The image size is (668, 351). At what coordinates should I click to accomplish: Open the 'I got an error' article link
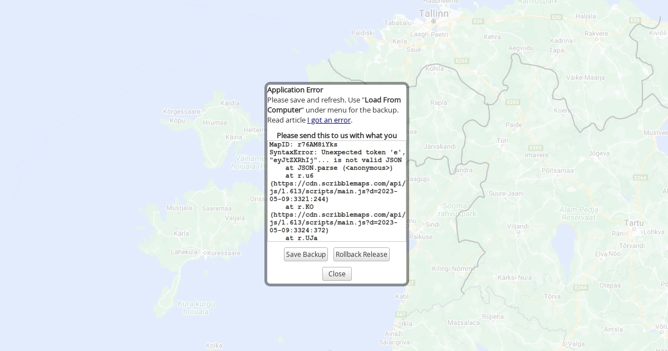tap(329, 120)
